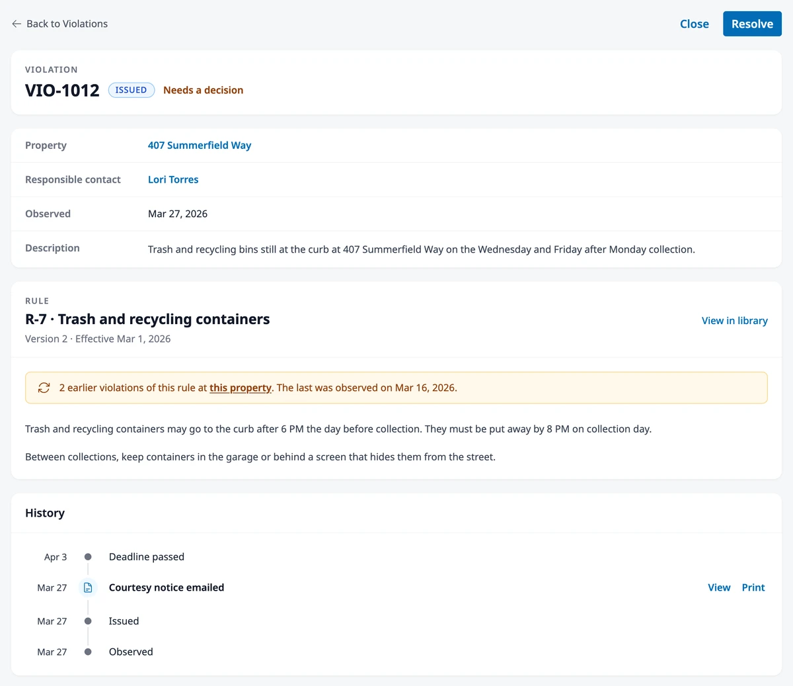Print the courtesy notice

[x=753, y=587]
